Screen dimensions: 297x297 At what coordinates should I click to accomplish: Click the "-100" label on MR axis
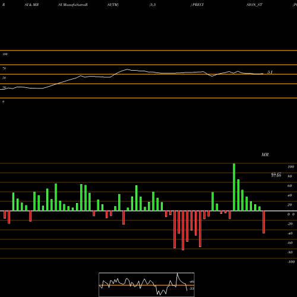click(x=291, y=262)
